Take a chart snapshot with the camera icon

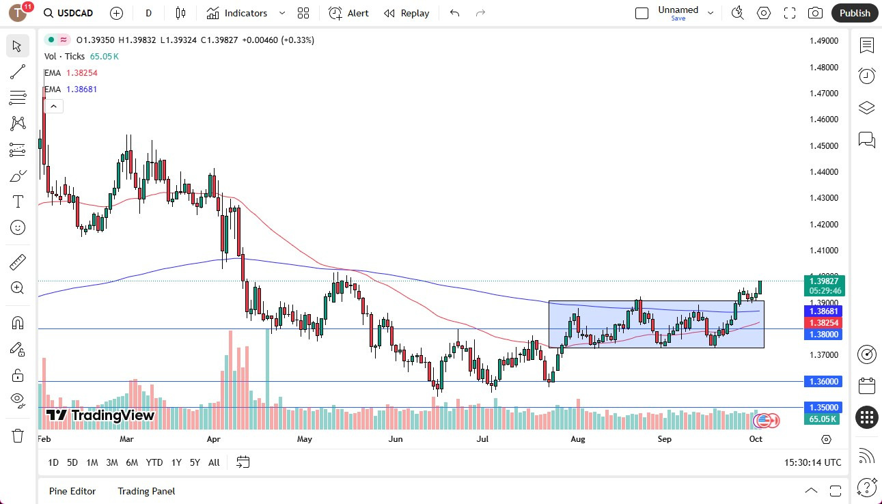(x=816, y=13)
